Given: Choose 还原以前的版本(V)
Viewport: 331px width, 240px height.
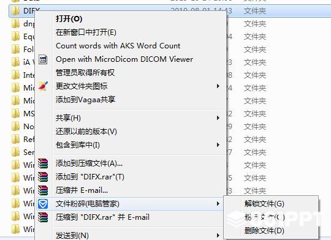Looking at the screenshot, I should (x=86, y=132).
